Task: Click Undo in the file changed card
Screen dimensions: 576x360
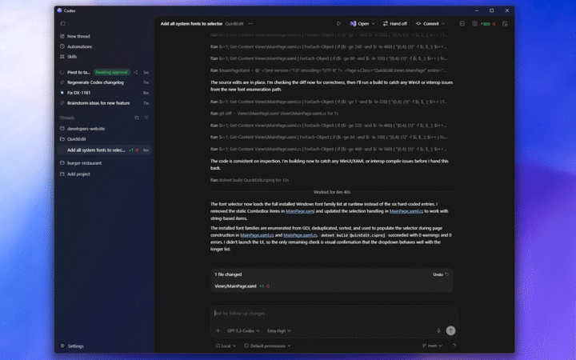Action: click(441, 274)
